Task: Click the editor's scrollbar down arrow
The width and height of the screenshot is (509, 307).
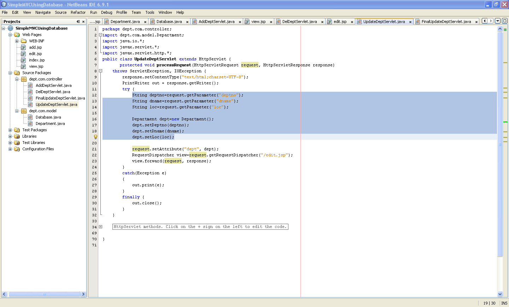Action: click(x=500, y=294)
